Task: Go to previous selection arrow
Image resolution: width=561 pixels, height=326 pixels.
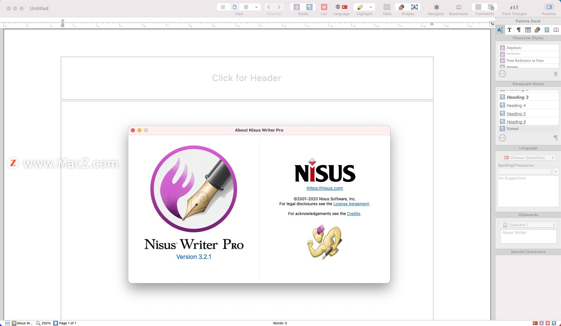Action: pyautogui.click(x=269, y=7)
